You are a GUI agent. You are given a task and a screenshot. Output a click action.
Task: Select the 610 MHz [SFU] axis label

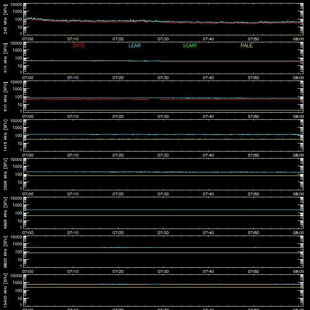coord(5,96)
